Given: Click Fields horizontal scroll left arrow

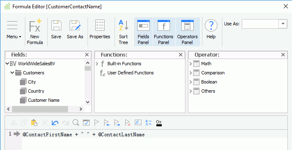Looking at the screenshot, I should (8, 109).
